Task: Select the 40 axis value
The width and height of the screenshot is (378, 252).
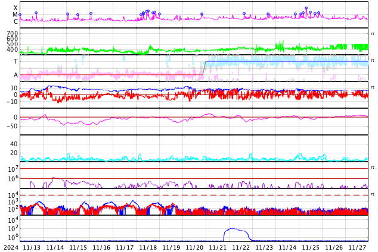Action: [x=14, y=144]
